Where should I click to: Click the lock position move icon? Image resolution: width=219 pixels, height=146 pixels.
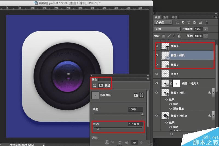pos(174,36)
